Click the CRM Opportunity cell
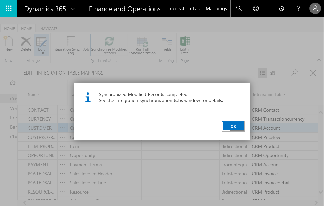This screenshot has width=324, height=206. (x=284, y=155)
